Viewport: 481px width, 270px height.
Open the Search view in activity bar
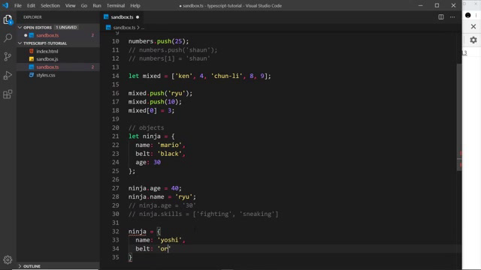pyautogui.click(x=8, y=38)
